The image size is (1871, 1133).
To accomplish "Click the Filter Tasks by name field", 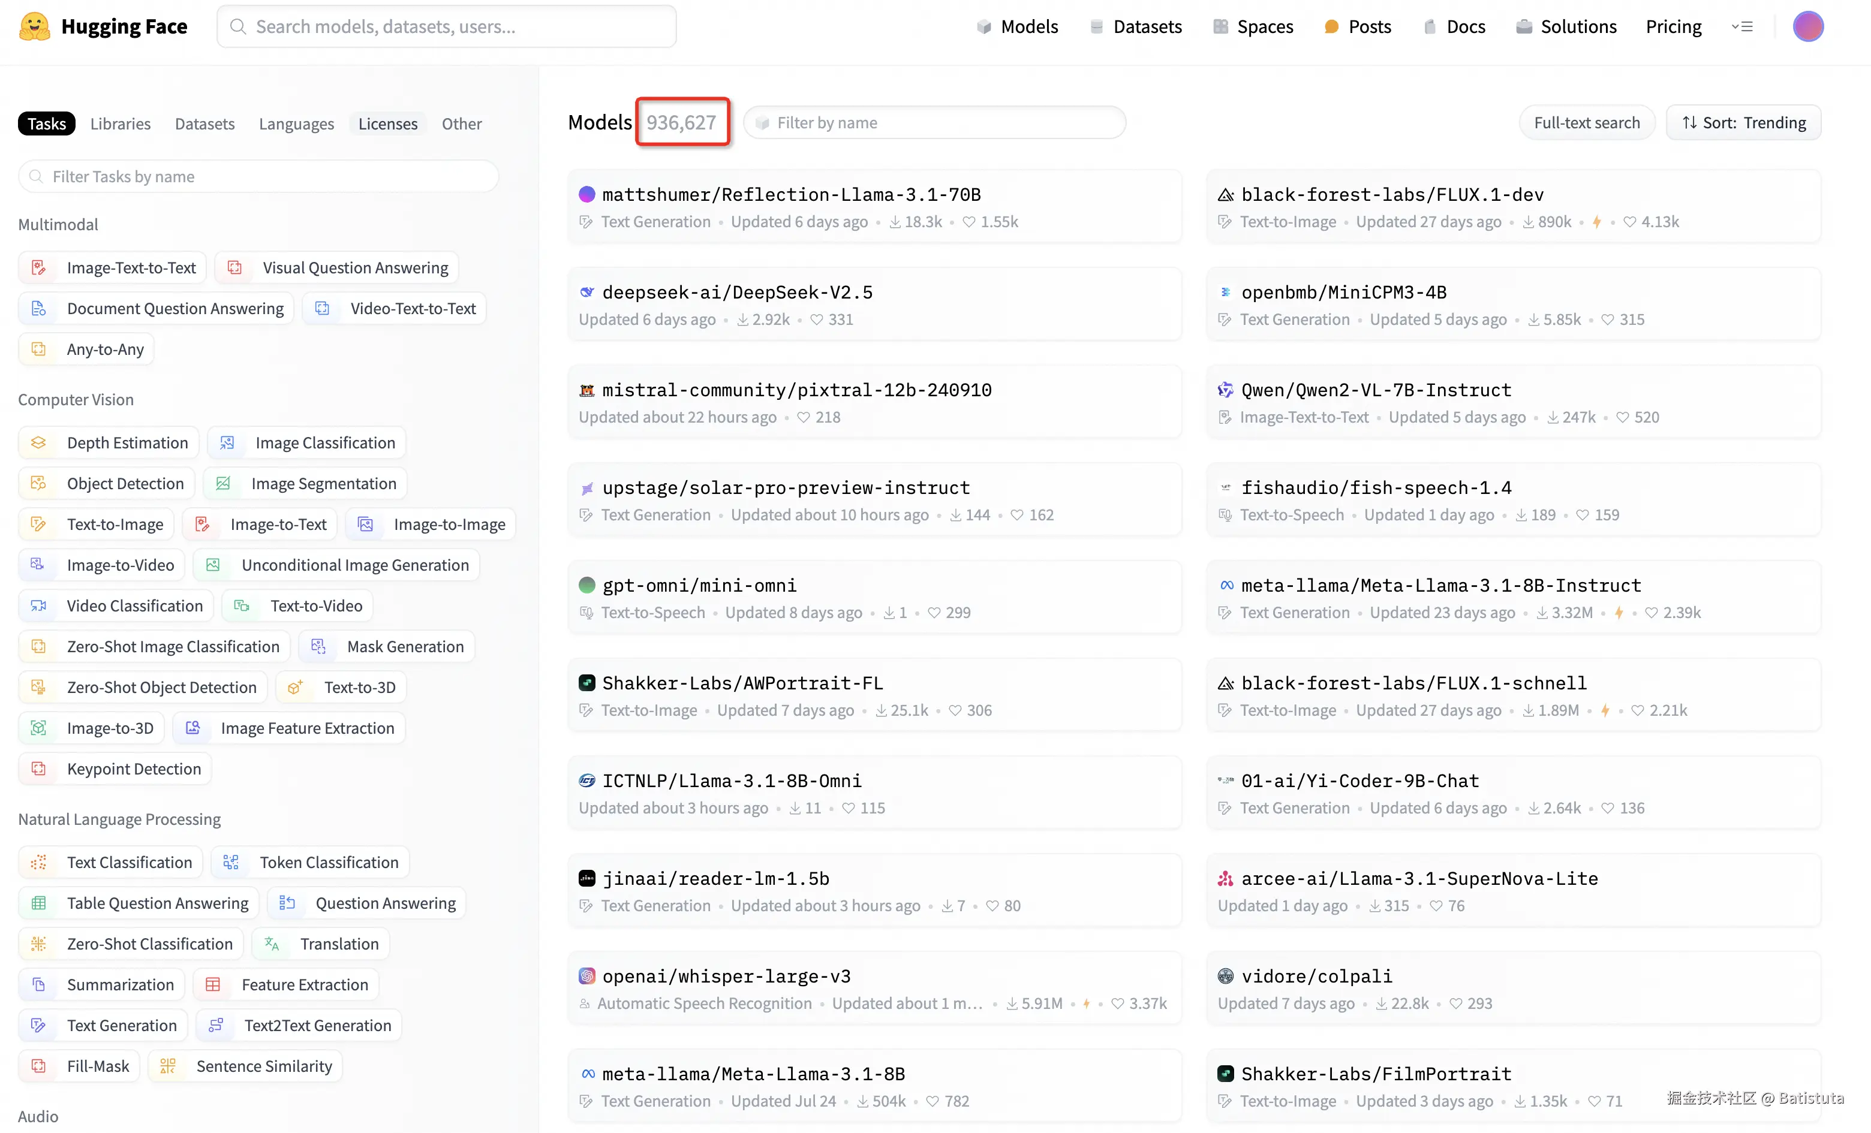I will coord(258,176).
